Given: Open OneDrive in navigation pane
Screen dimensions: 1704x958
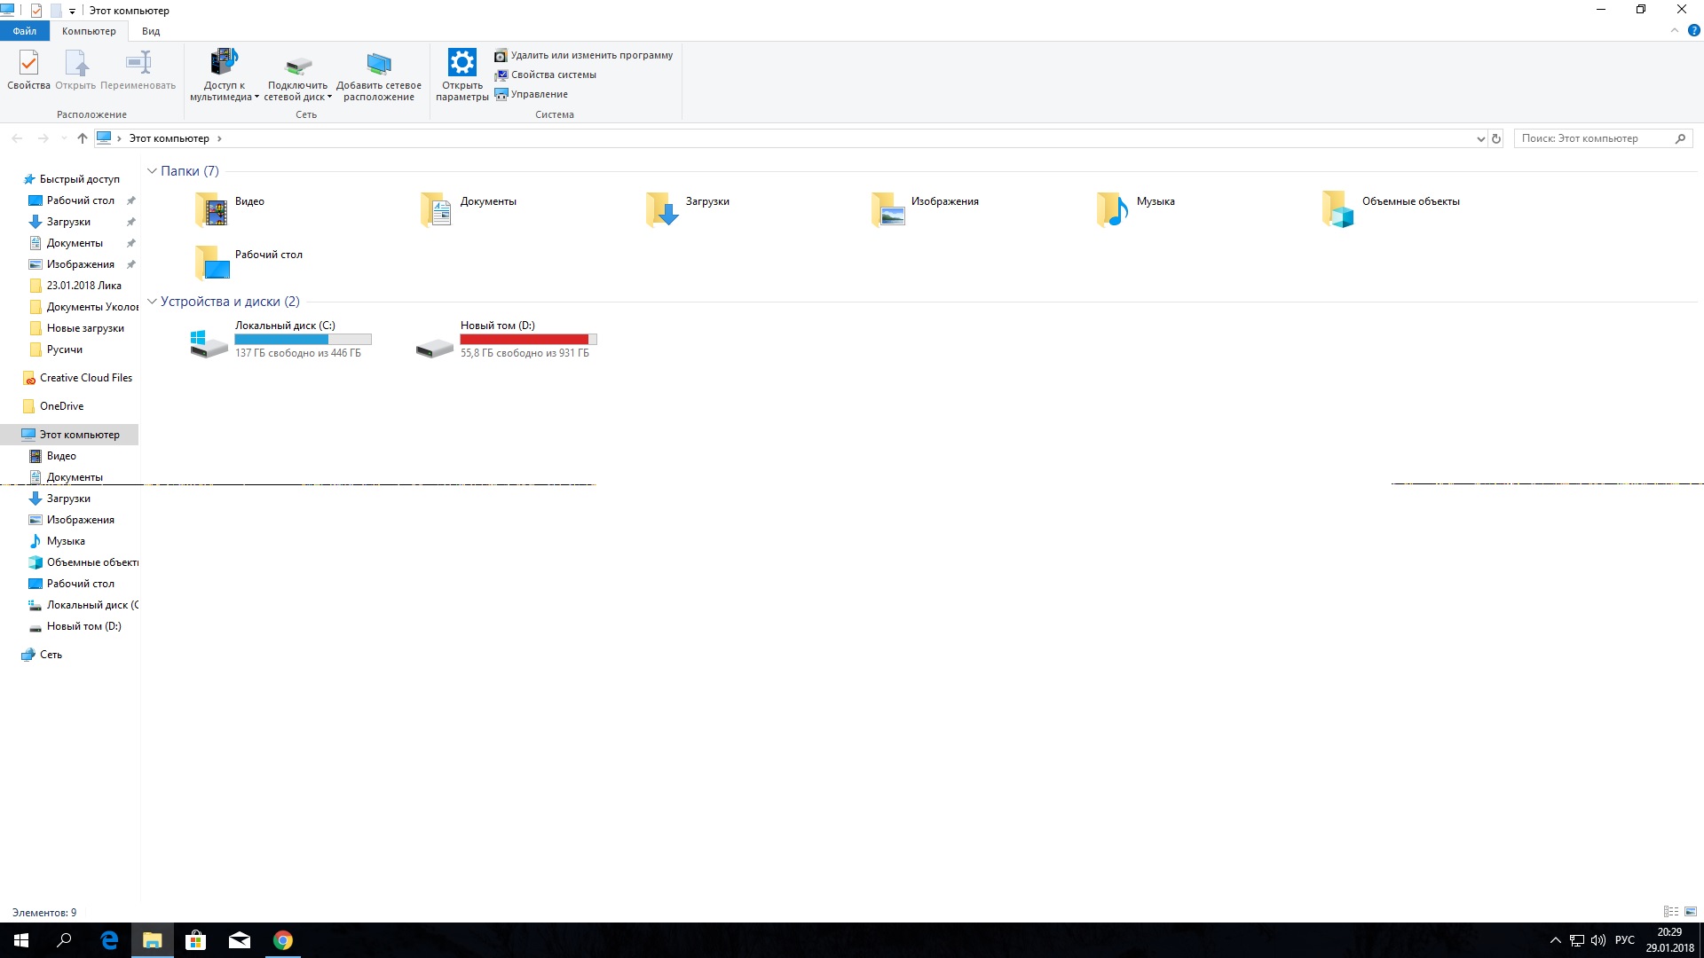Looking at the screenshot, I should point(62,404).
